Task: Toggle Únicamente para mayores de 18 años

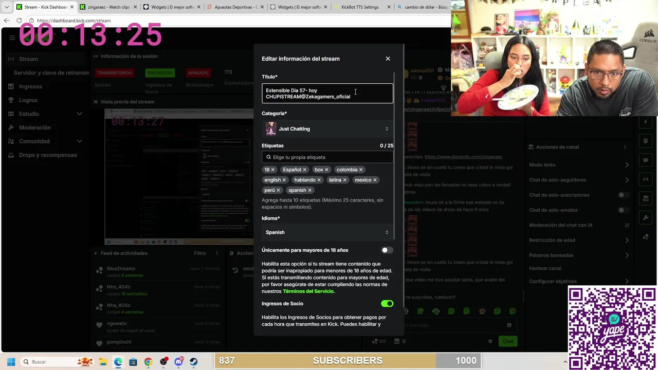Action: (387, 250)
